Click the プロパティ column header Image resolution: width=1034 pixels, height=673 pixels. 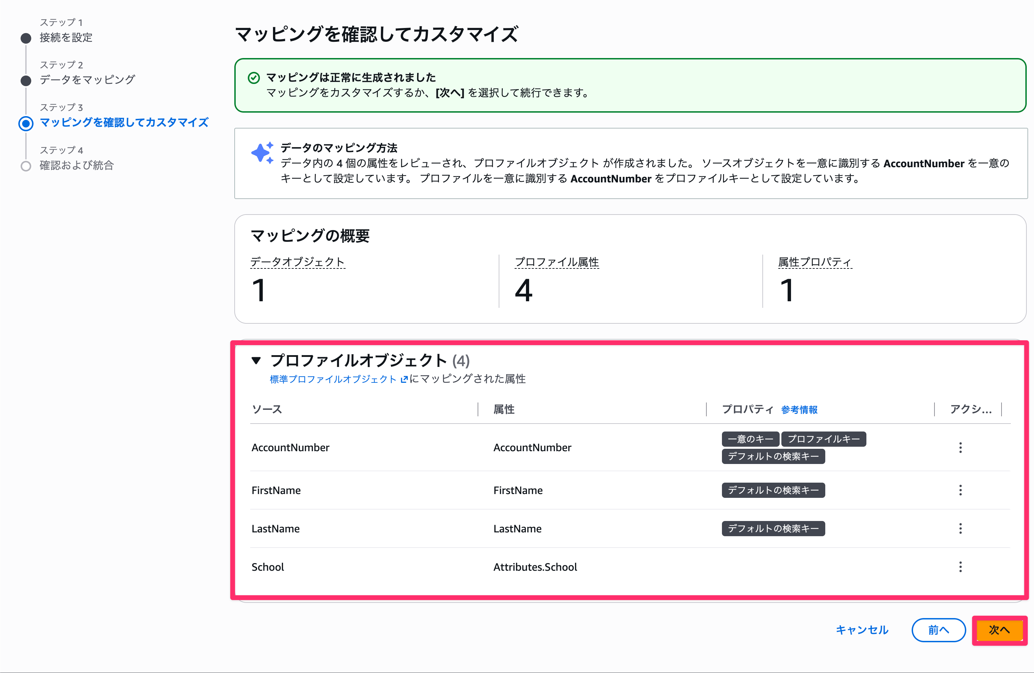pos(747,409)
